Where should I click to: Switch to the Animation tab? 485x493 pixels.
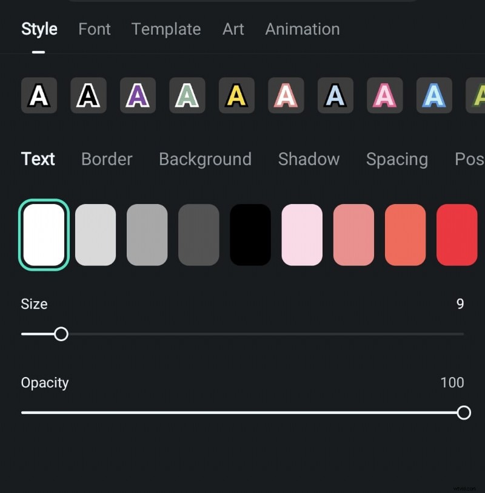pos(302,29)
